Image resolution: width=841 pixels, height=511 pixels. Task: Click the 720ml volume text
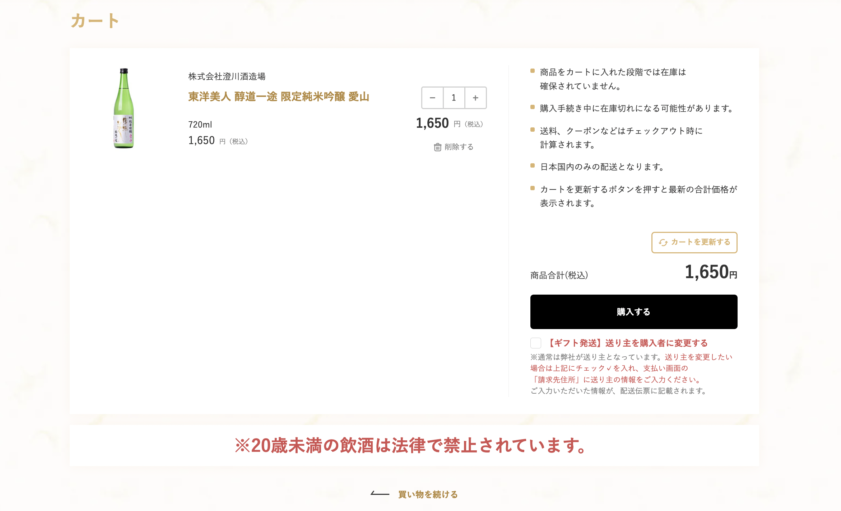coord(200,125)
